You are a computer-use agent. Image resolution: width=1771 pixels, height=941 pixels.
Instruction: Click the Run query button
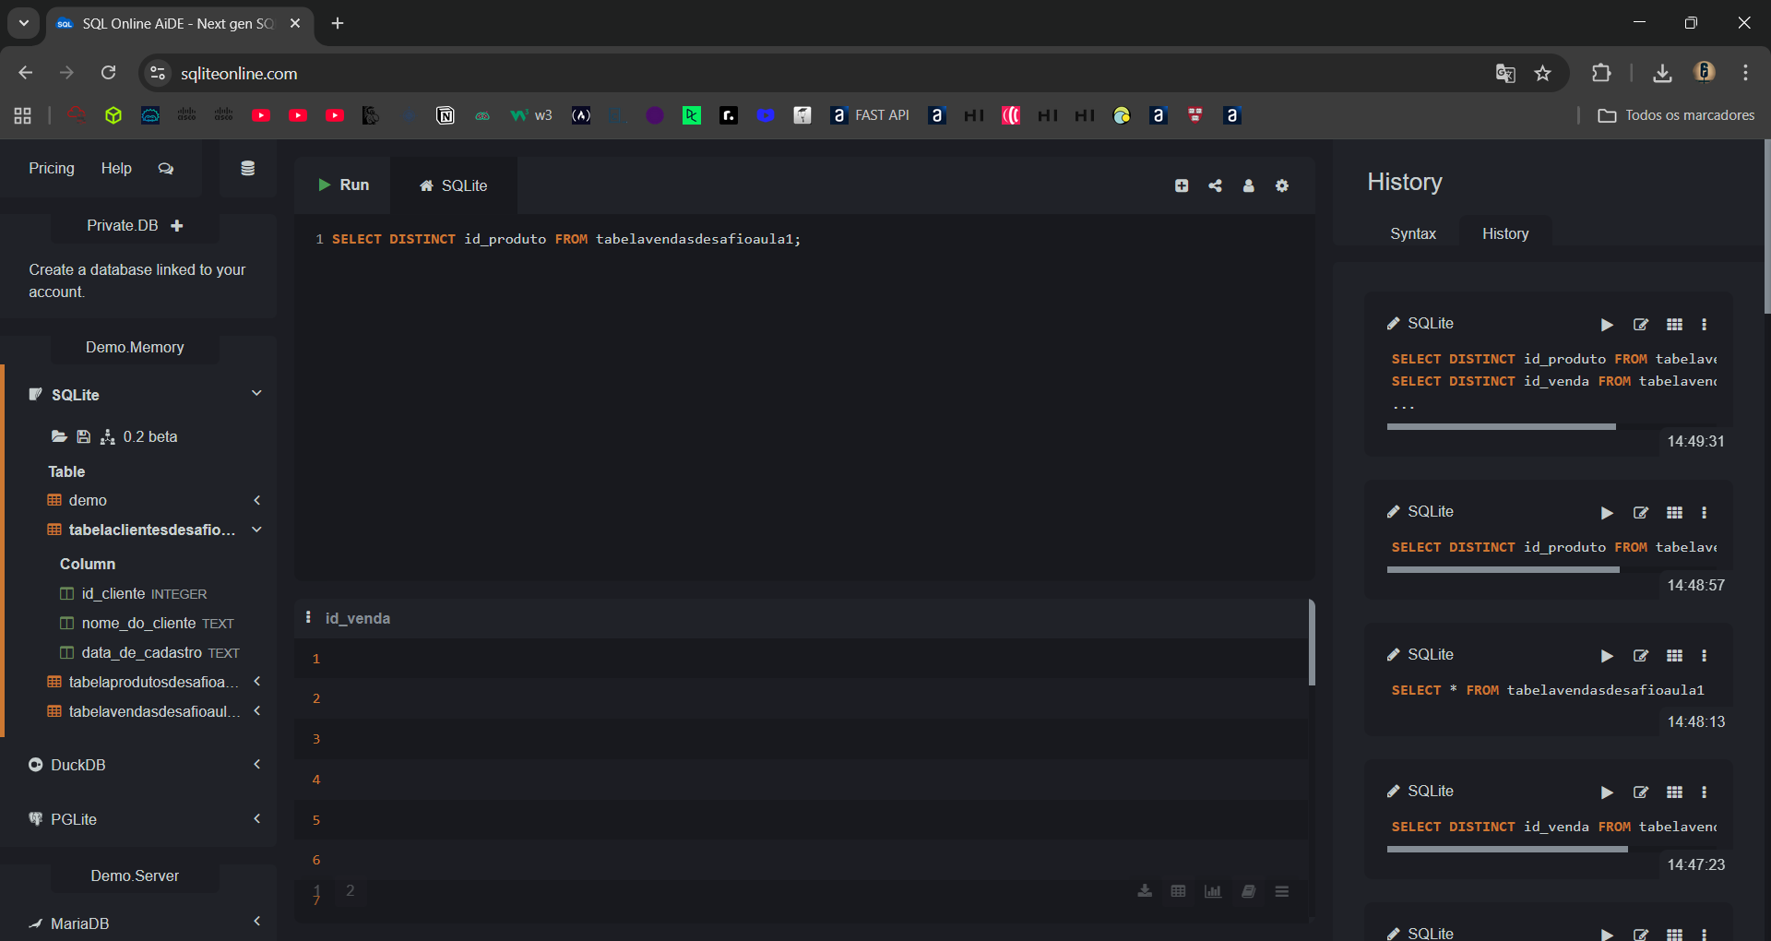tap(343, 185)
